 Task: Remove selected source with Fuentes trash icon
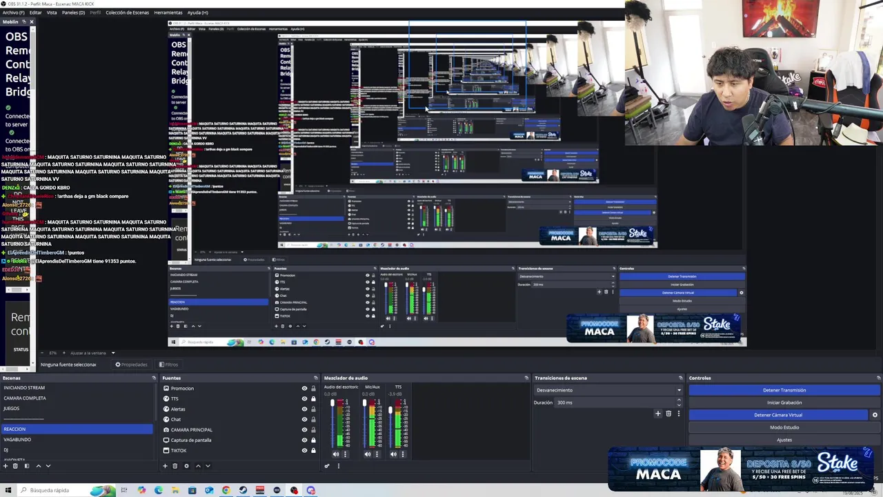(x=175, y=466)
